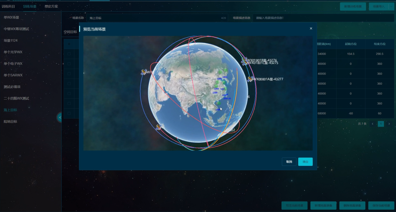Close the 预览当前场景 preview dialog
Image resolution: width=396 pixels, height=212 pixels.
point(311,29)
